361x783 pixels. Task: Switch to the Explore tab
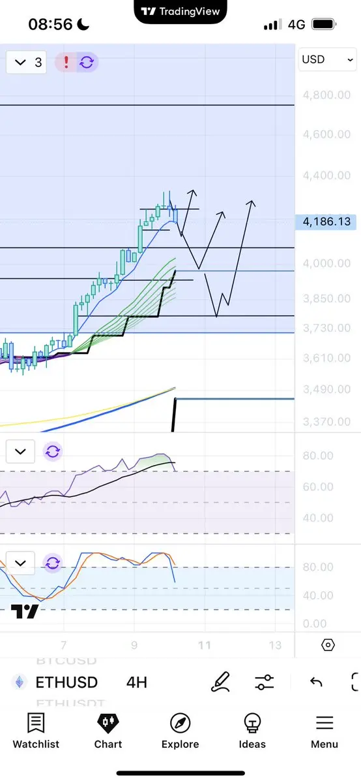pyautogui.click(x=180, y=731)
